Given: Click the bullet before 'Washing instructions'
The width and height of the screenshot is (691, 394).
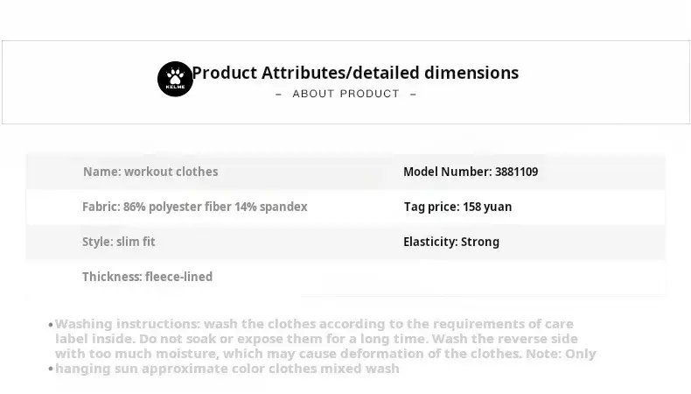Looking at the screenshot, I should [51, 324].
